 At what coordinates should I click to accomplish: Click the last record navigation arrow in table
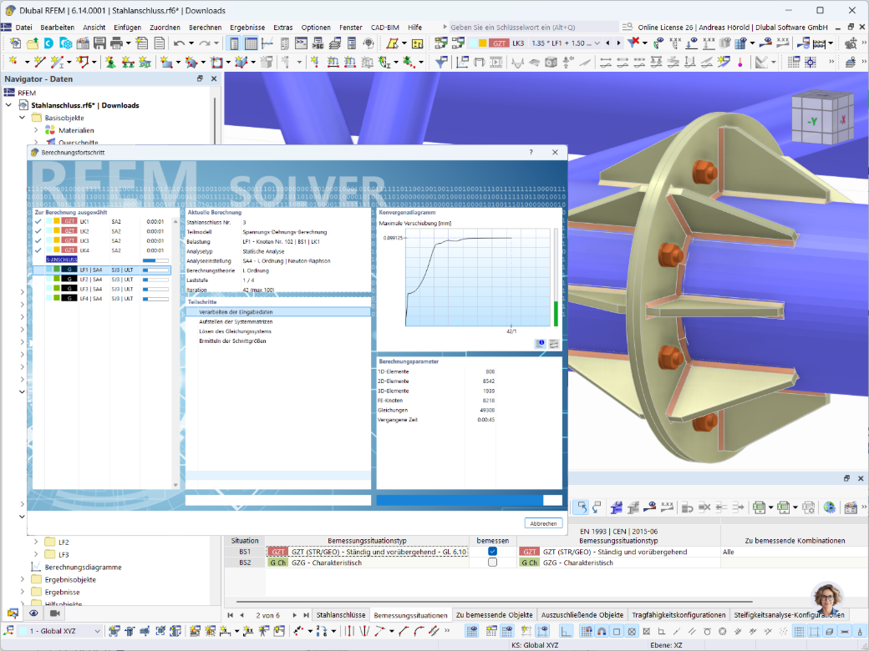tap(306, 615)
